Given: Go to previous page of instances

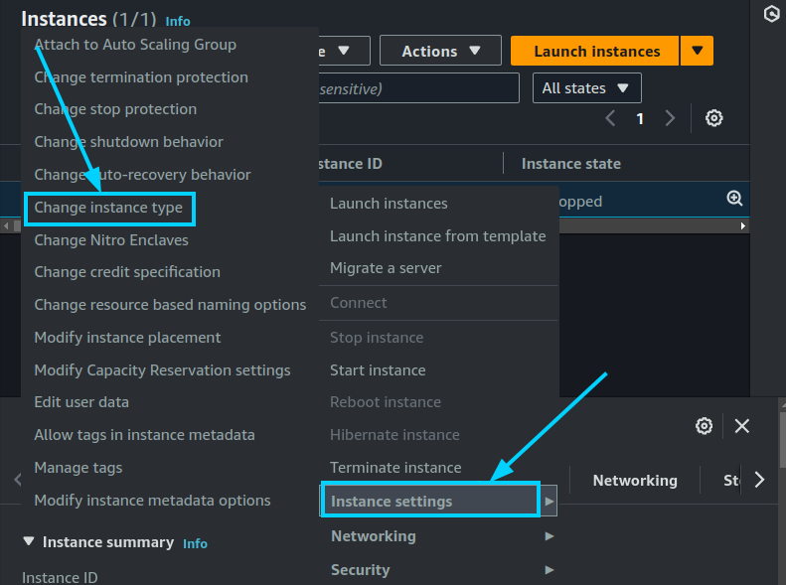Looking at the screenshot, I should [x=610, y=118].
